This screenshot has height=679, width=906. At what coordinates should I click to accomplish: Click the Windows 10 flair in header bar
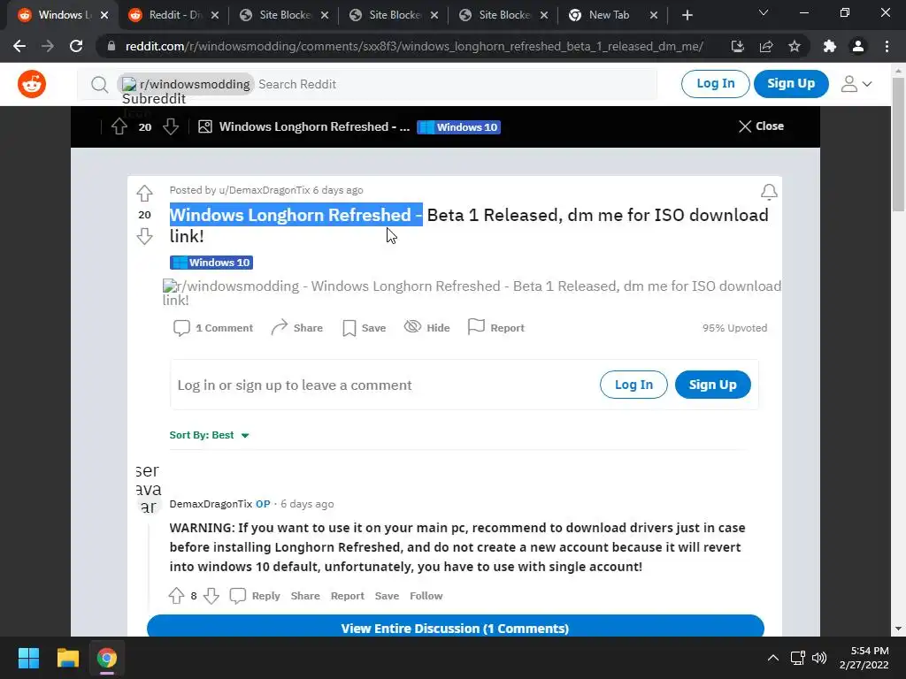(459, 127)
